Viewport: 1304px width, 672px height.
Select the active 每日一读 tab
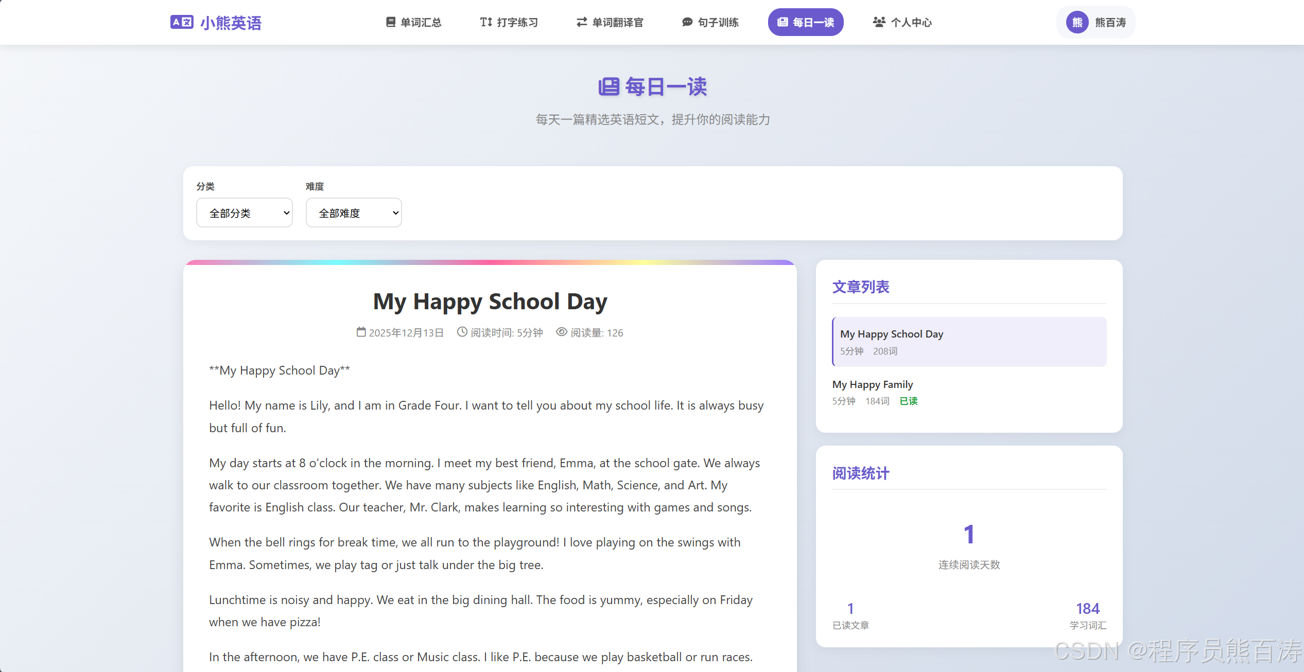click(x=806, y=22)
